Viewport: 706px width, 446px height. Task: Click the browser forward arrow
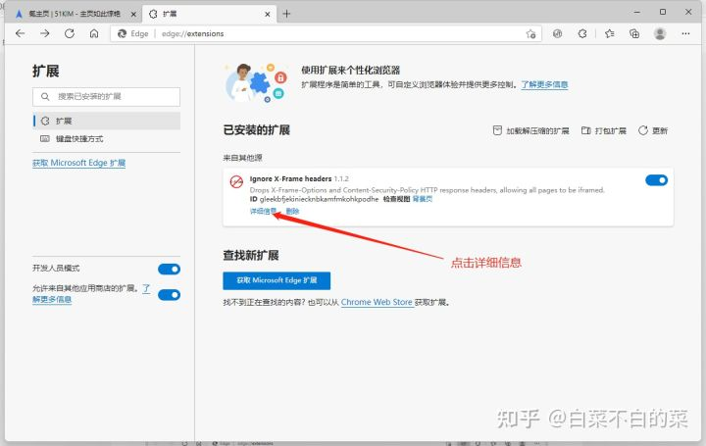[x=44, y=33]
